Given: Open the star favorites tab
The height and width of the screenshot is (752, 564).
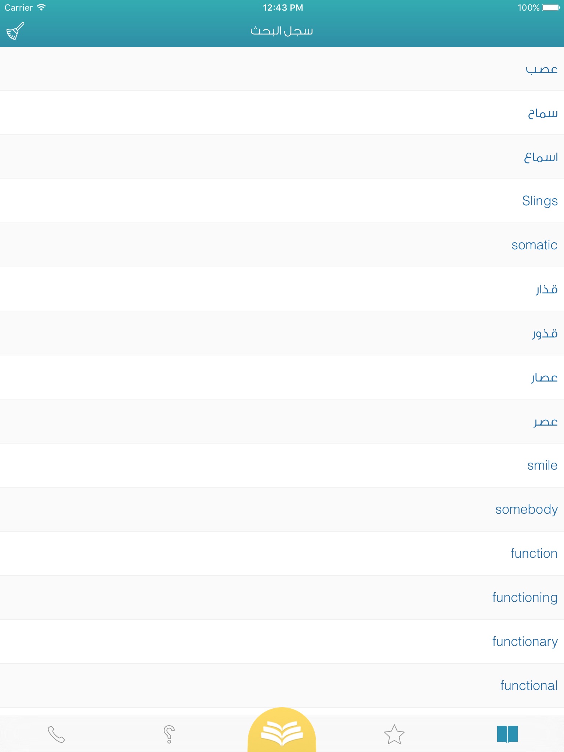Looking at the screenshot, I should pyautogui.click(x=394, y=734).
